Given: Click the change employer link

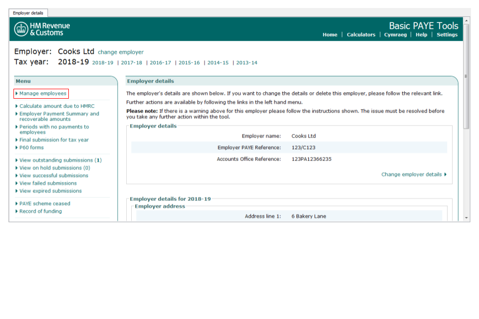Looking at the screenshot, I should click(120, 52).
